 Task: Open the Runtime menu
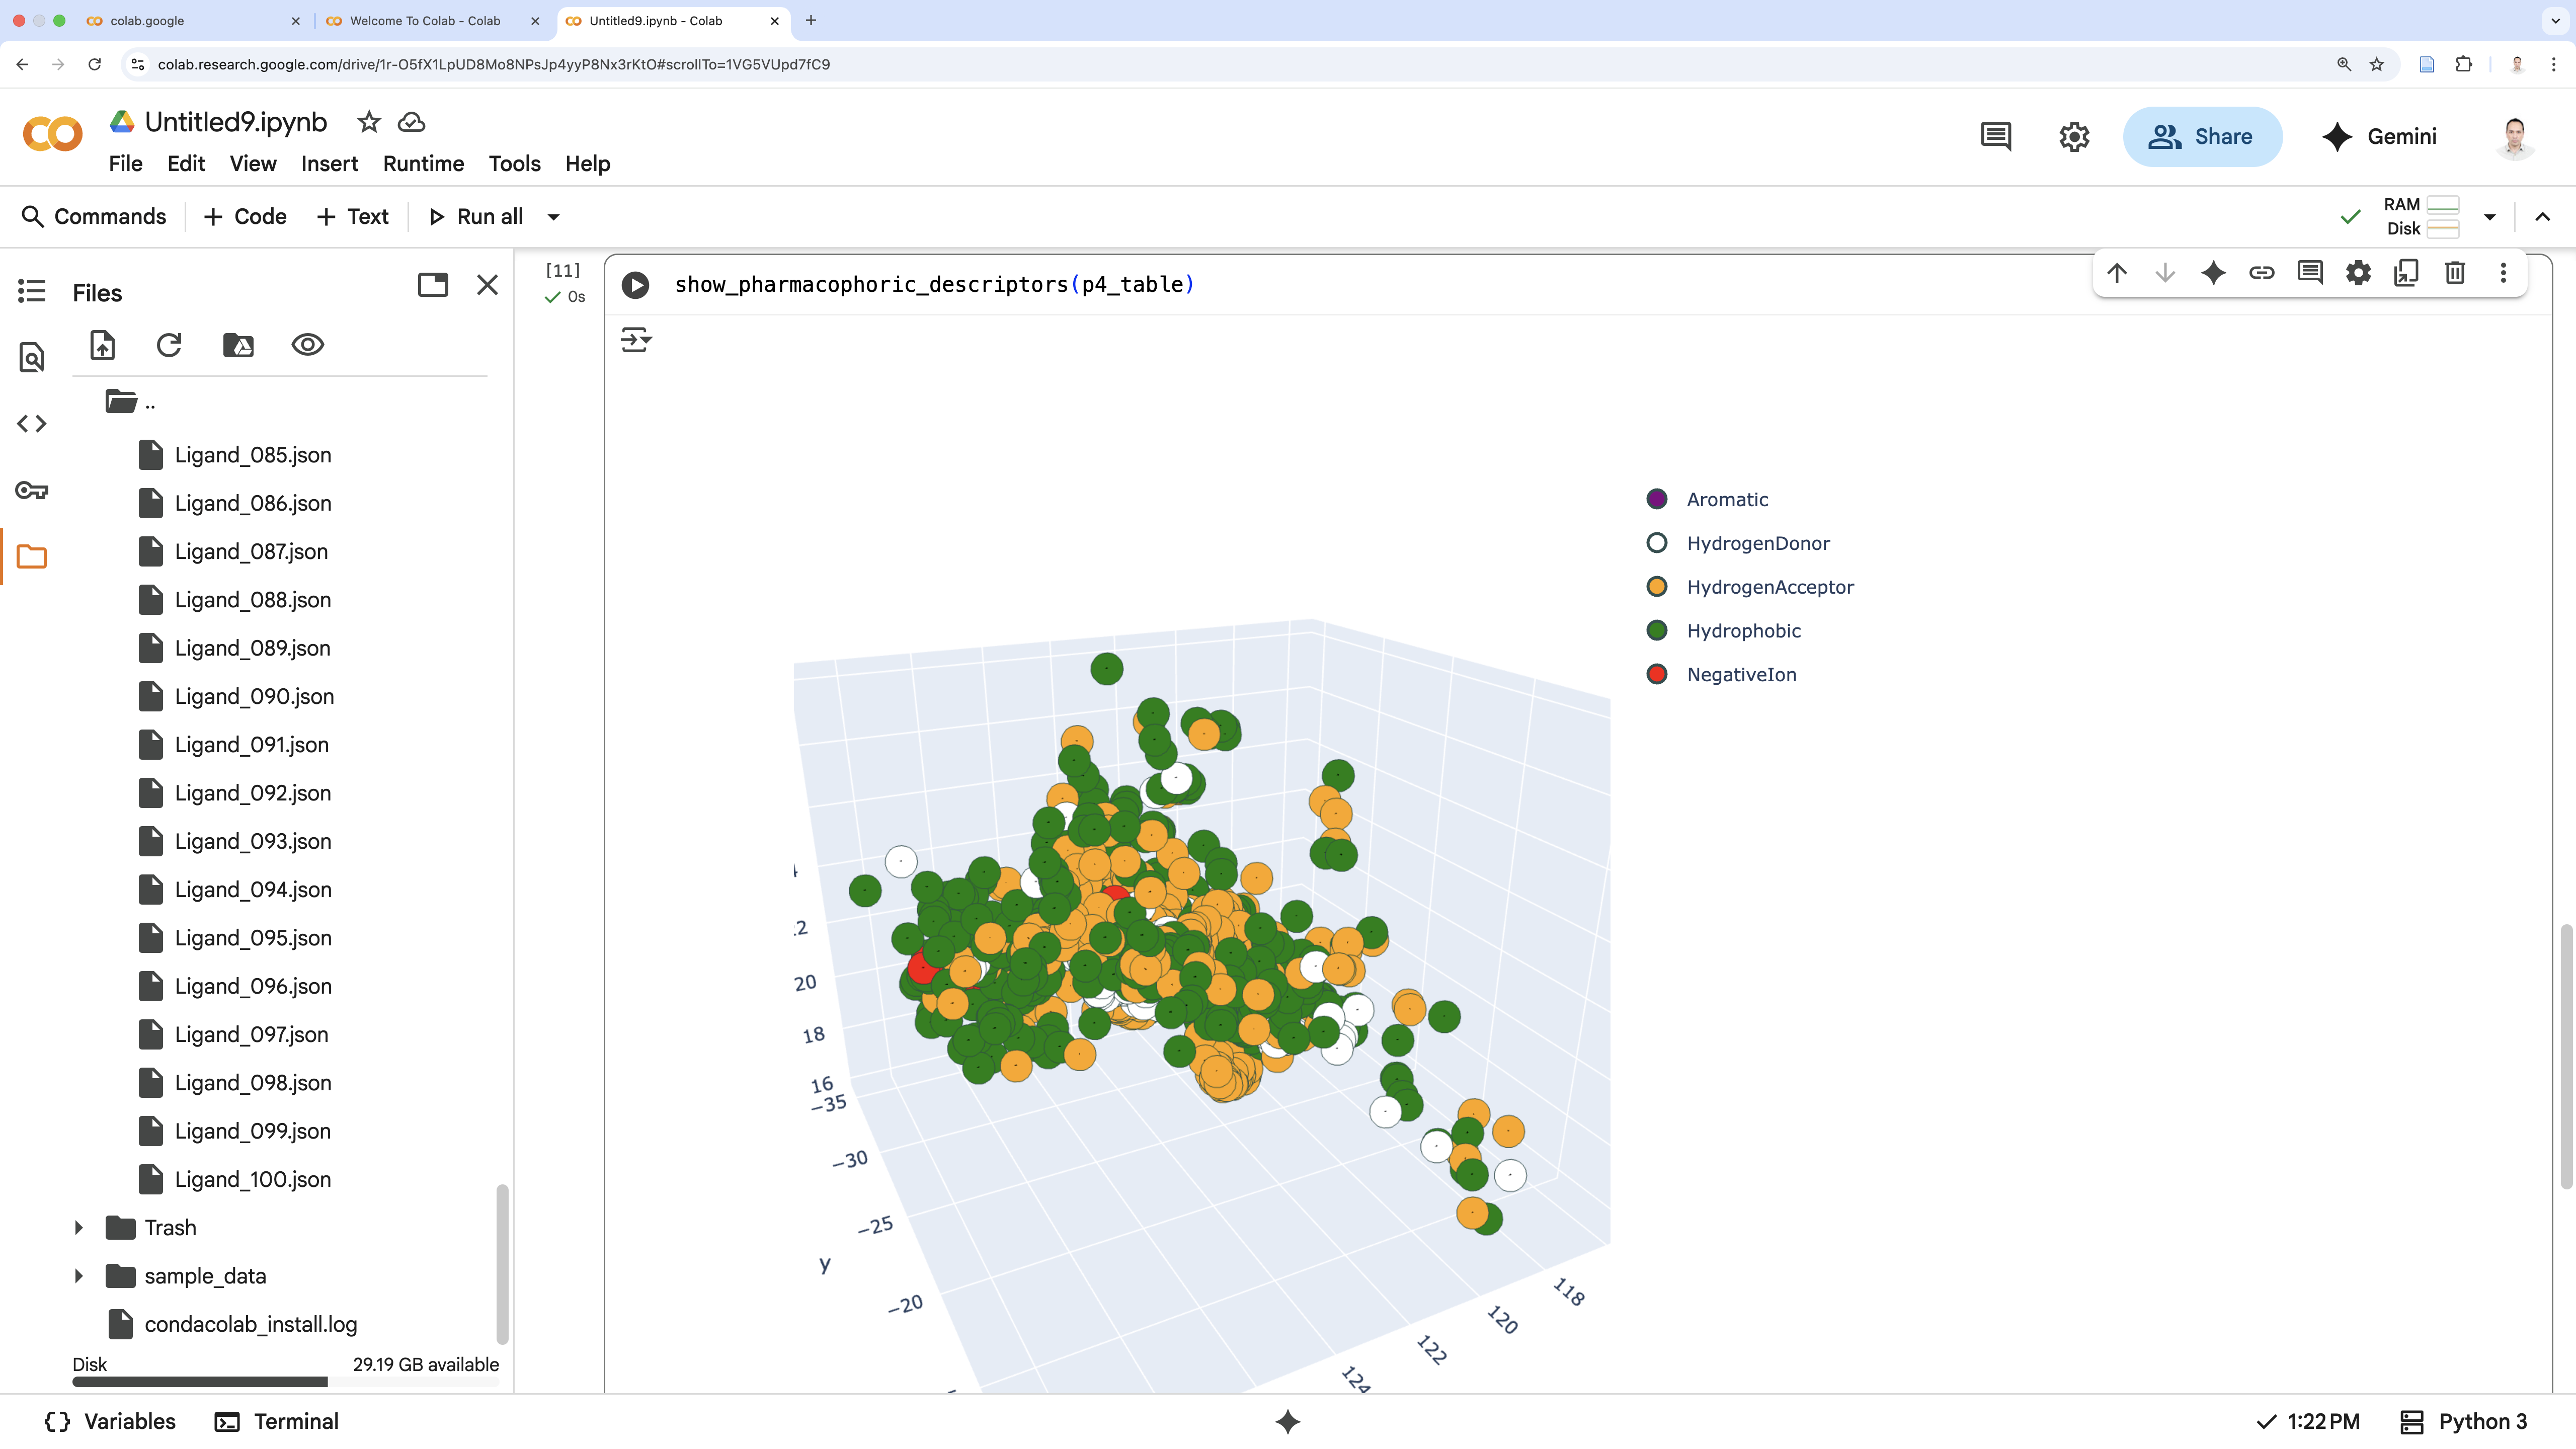[423, 163]
